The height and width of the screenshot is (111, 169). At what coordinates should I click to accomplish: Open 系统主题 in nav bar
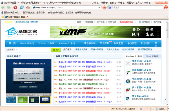(x=118, y=43)
